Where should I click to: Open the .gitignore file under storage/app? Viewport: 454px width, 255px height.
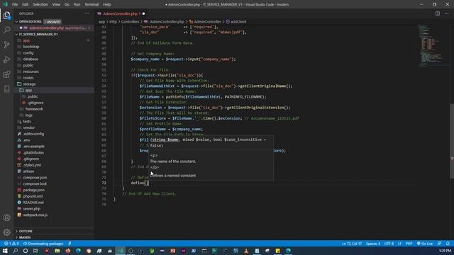(x=36, y=103)
